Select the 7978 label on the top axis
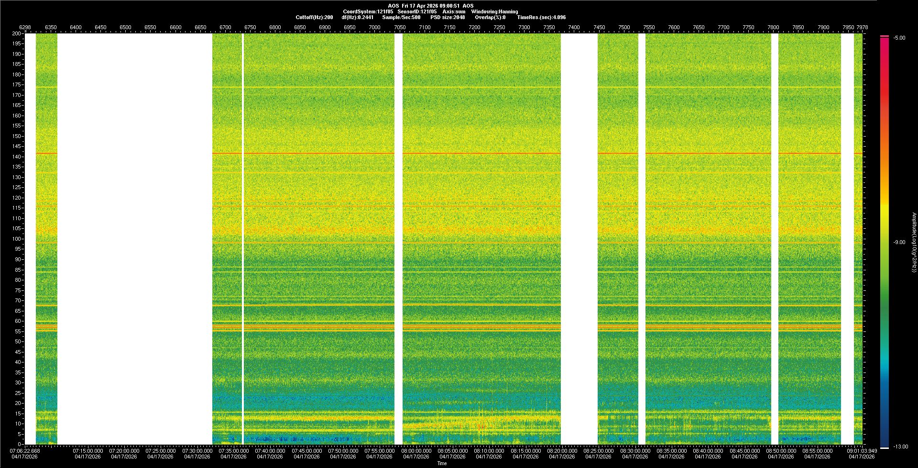The image size is (918, 468). [x=862, y=27]
